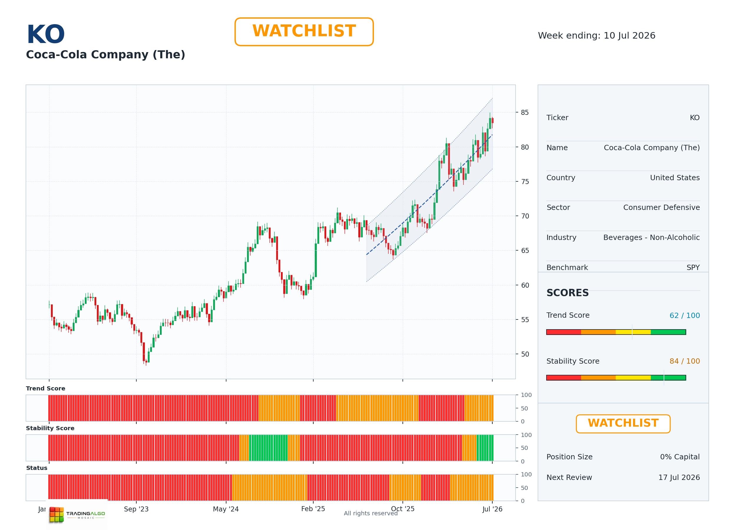Click the 62 / 100 trend score value
742x530 pixels.
[x=685, y=316]
